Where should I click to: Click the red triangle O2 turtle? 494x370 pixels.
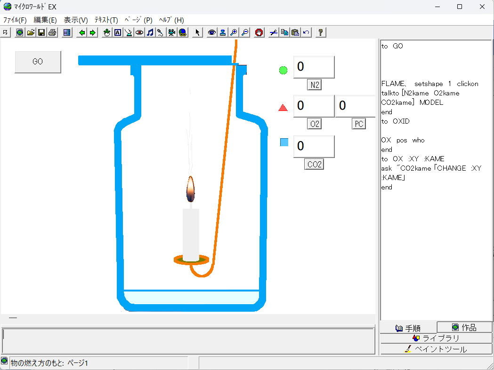click(x=283, y=108)
